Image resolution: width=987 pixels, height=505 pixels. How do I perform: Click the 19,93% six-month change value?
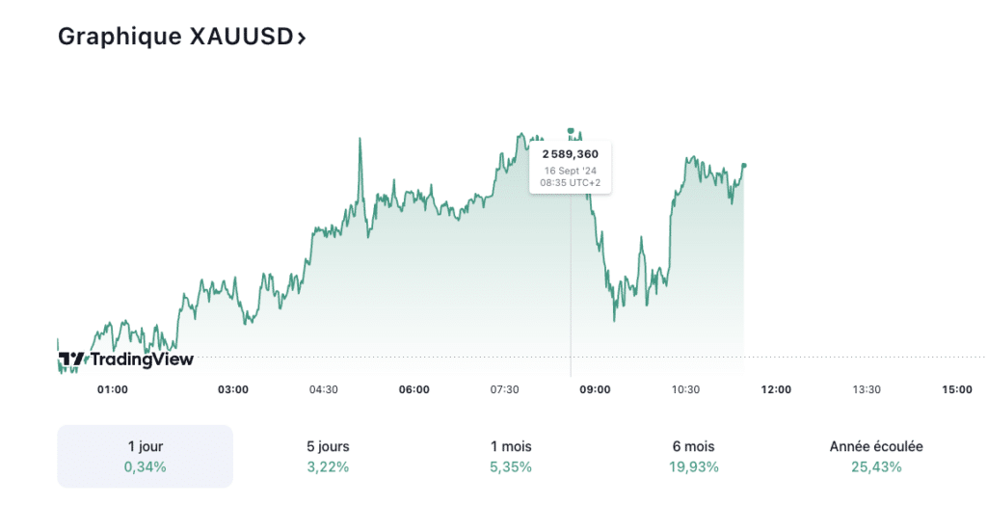(693, 467)
